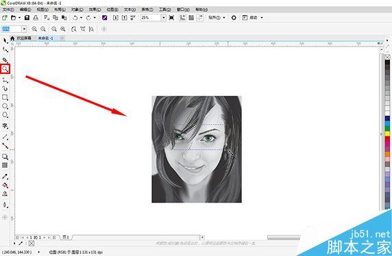This screenshot has width=392, height=256.
Task: Open zoom level dropdown on property bar
Action: click(24, 29)
